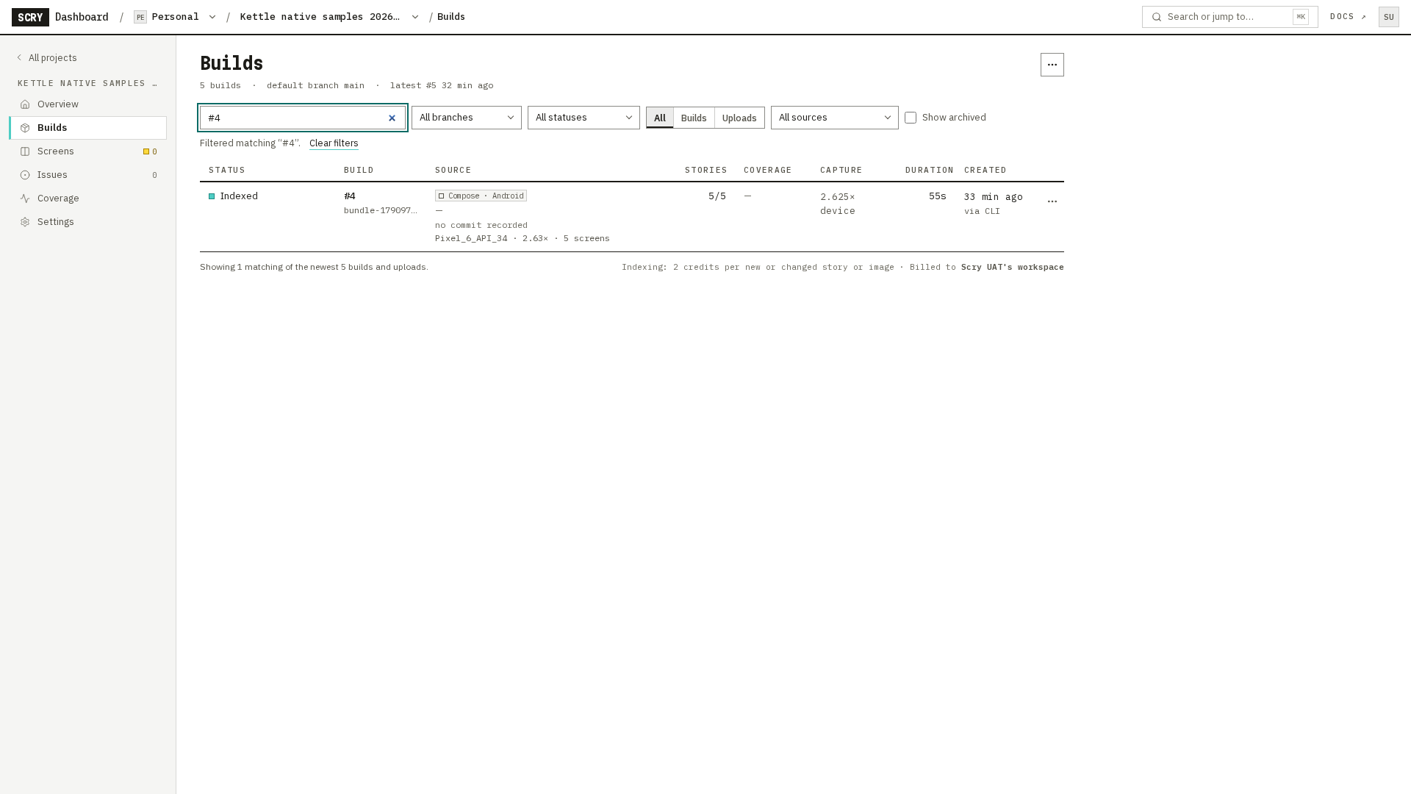Toggle the Show archived checkbox

pyautogui.click(x=911, y=118)
